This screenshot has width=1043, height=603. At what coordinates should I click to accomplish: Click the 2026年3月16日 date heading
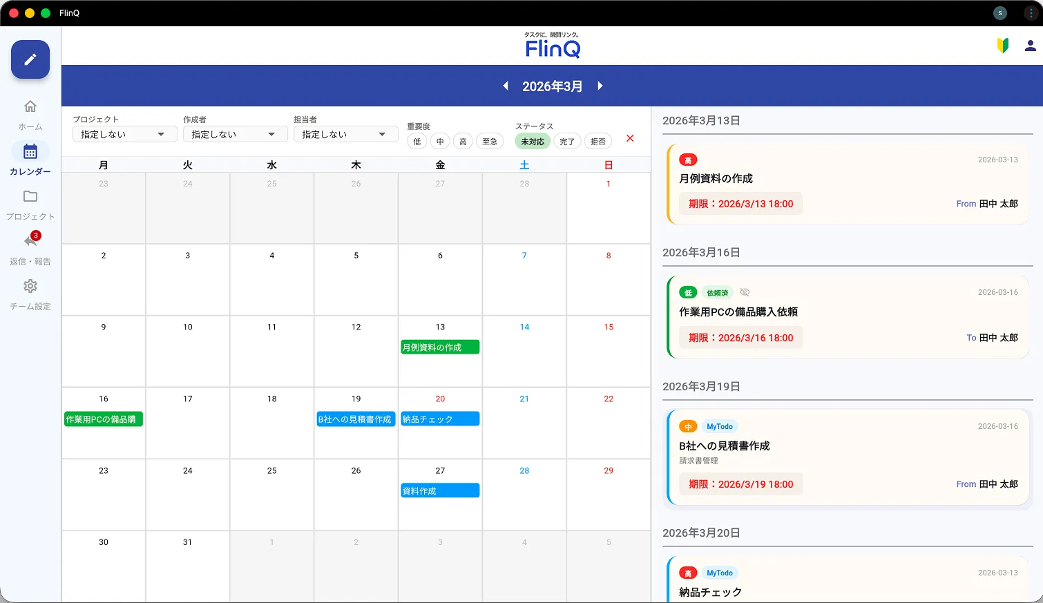pyautogui.click(x=701, y=253)
